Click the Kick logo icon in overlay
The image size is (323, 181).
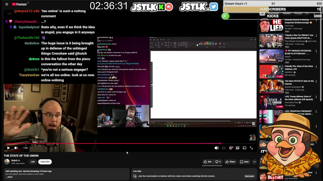(x=161, y=7)
